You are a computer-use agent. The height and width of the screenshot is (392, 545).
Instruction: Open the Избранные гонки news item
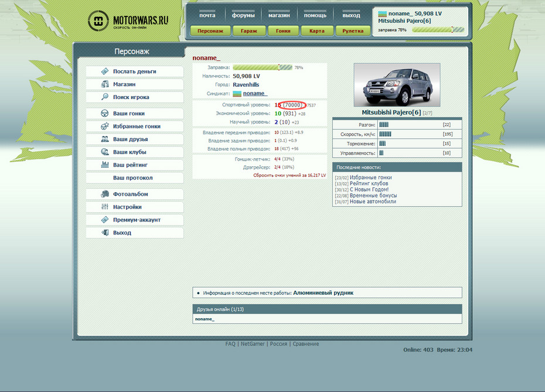point(370,177)
